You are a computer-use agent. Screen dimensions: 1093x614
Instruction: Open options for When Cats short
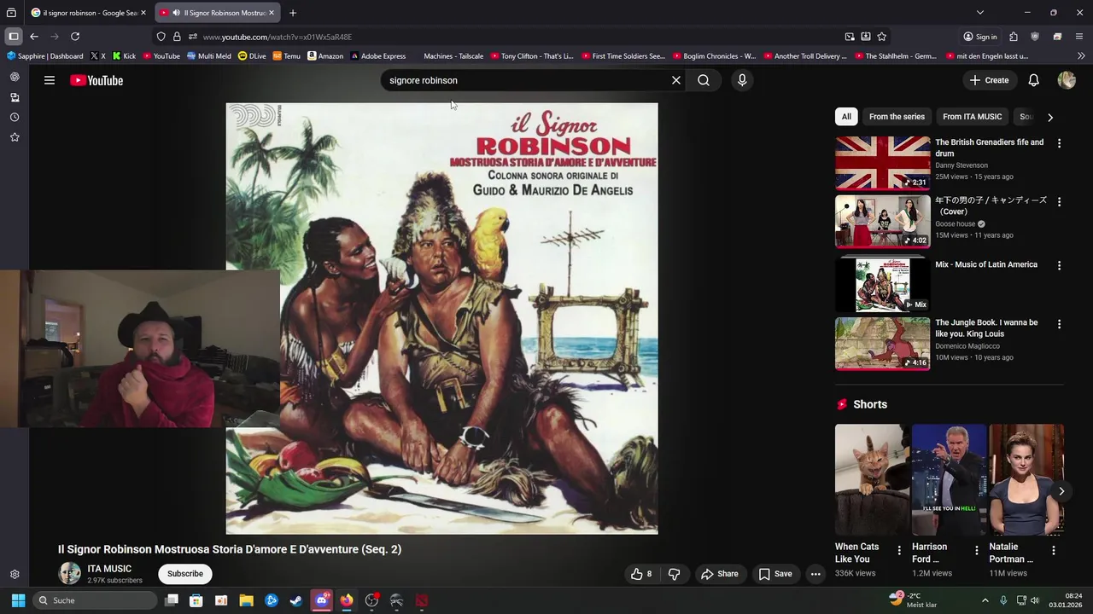point(898,551)
